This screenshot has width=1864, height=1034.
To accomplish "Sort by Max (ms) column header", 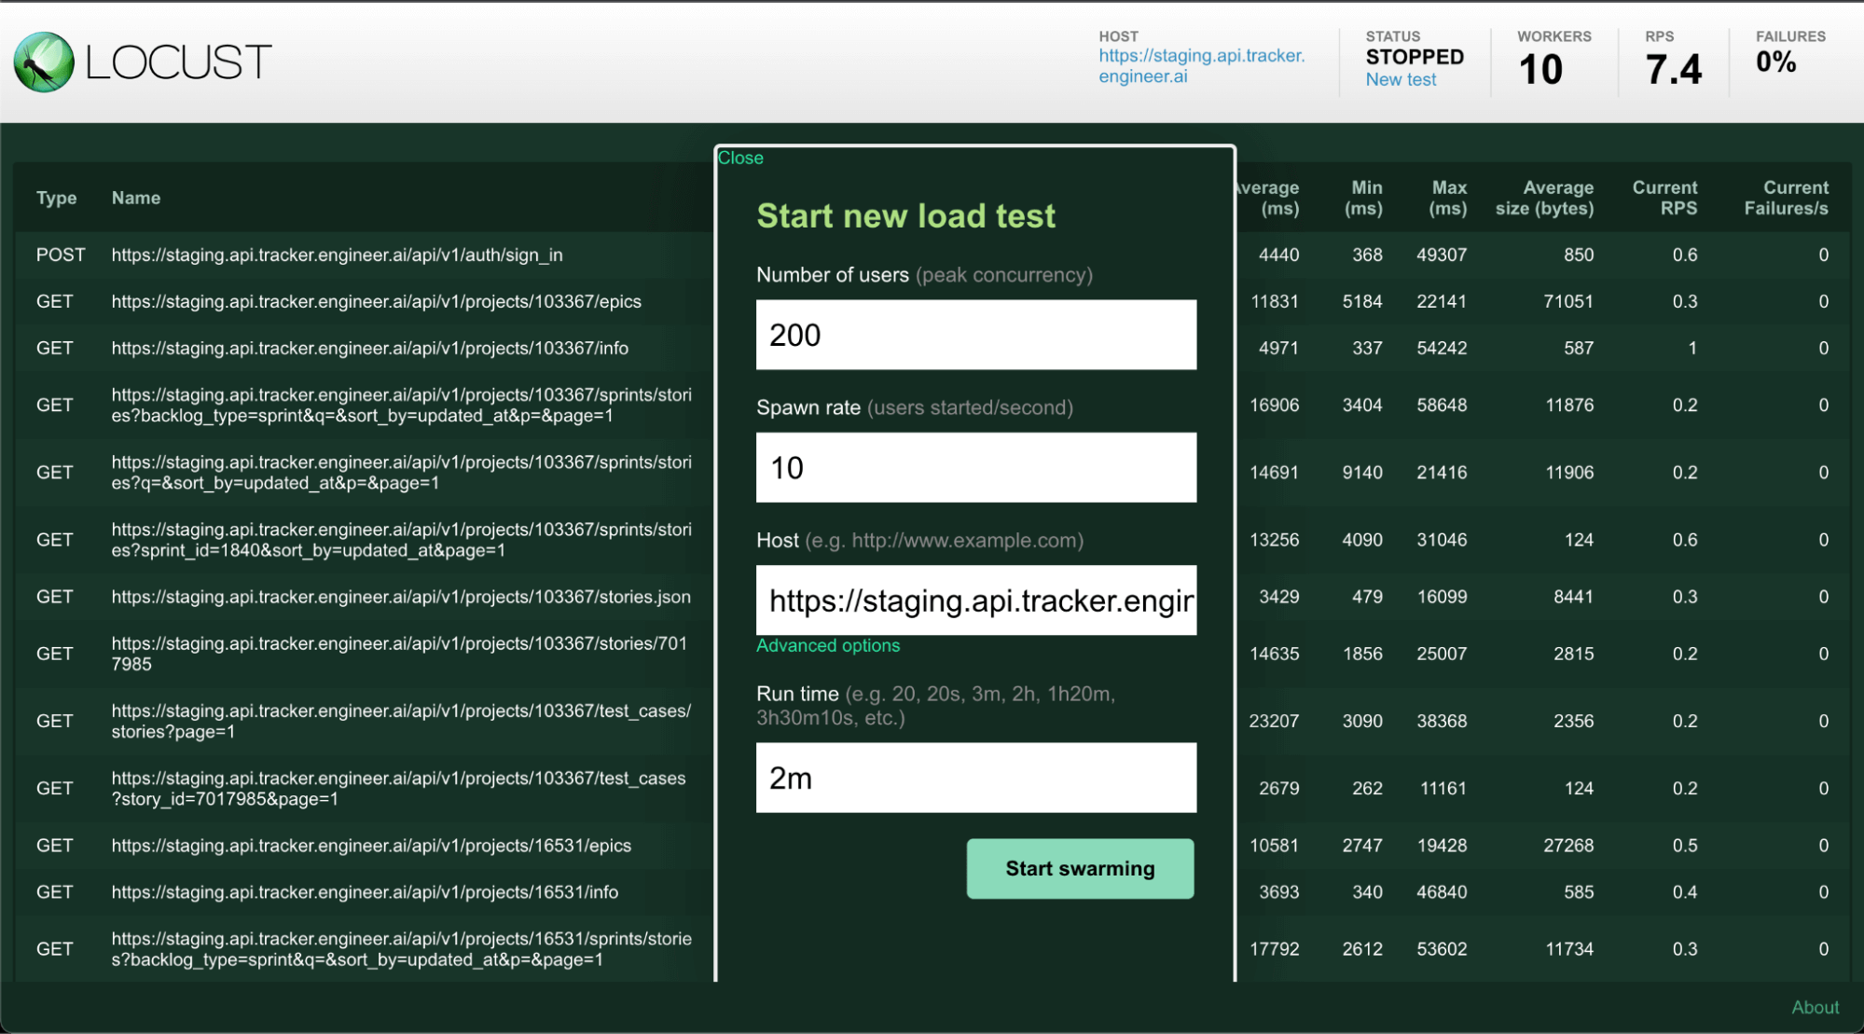I will (1448, 198).
